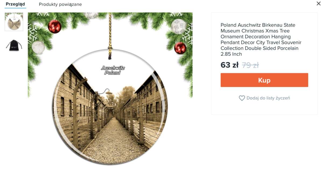Click the Dodaj do listy życzeń link
Image resolution: width=323 pixels, height=174 pixels.
pos(268,98)
